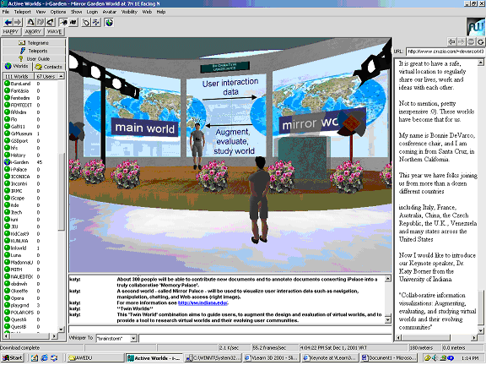
Task: Open the Options menu
Action: [x=58, y=12]
